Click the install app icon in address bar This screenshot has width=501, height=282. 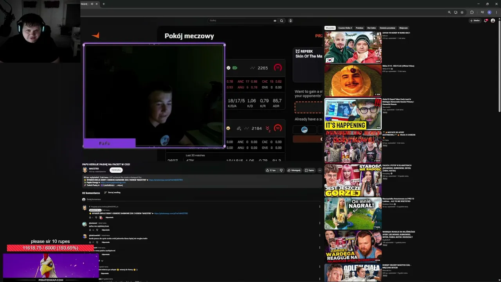(x=456, y=13)
